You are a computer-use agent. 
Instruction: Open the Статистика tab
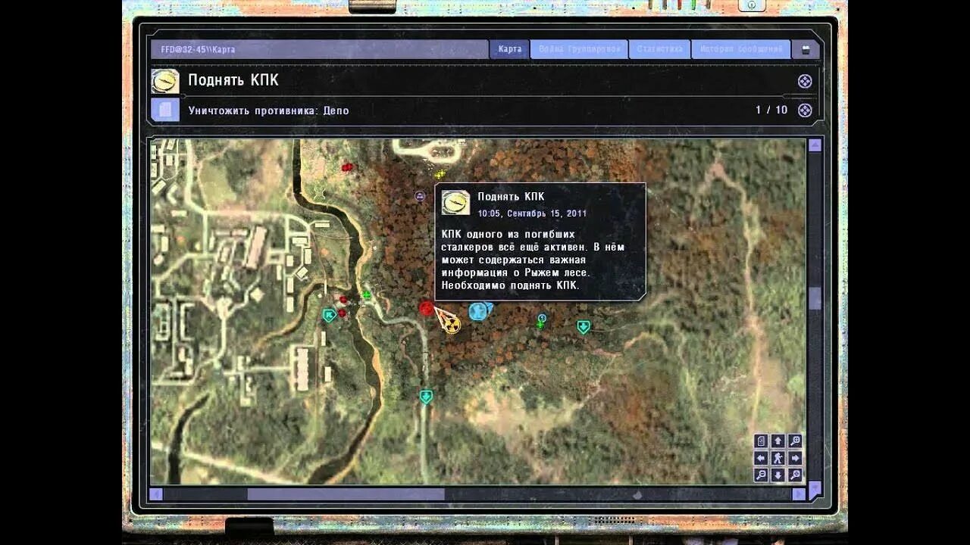659,49
